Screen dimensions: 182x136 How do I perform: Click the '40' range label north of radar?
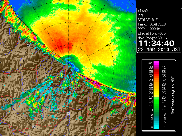point(68,23)
